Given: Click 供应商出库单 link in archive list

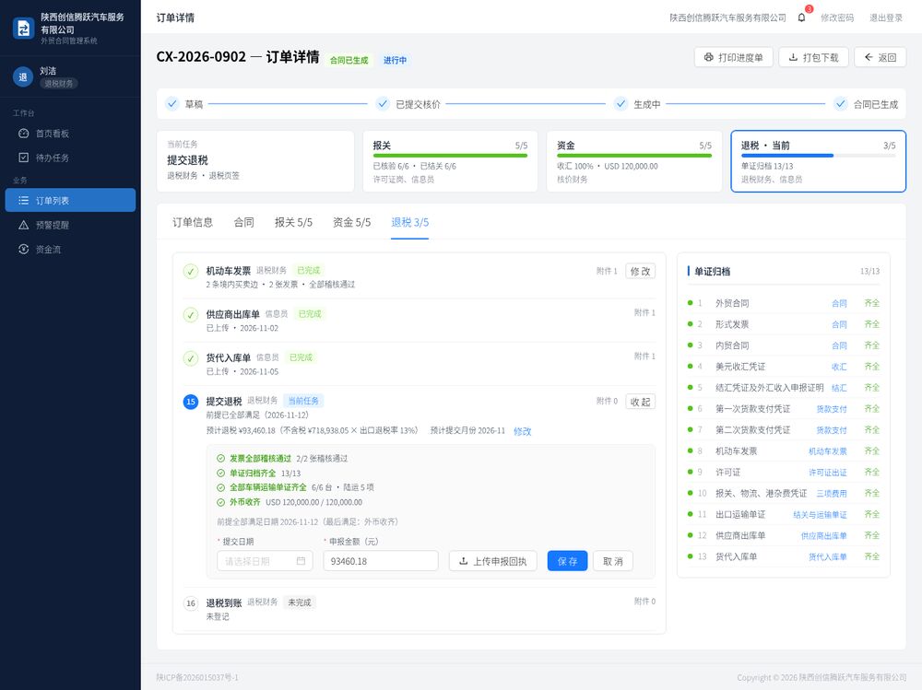Looking at the screenshot, I should coord(823,536).
